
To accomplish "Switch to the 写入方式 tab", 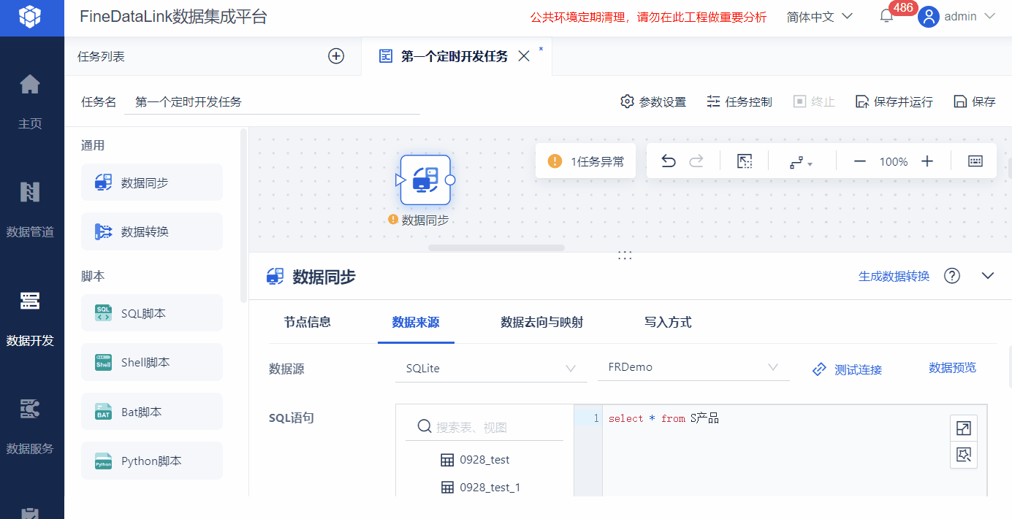I will coord(667,322).
